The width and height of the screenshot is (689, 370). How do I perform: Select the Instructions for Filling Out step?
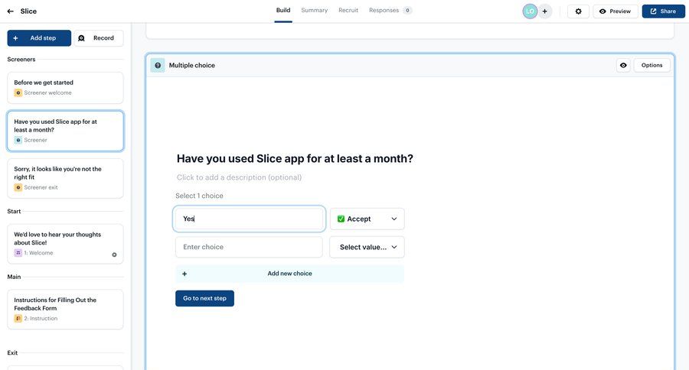pyautogui.click(x=66, y=310)
